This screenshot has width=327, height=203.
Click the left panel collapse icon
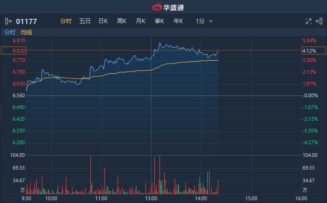coord(8,21)
